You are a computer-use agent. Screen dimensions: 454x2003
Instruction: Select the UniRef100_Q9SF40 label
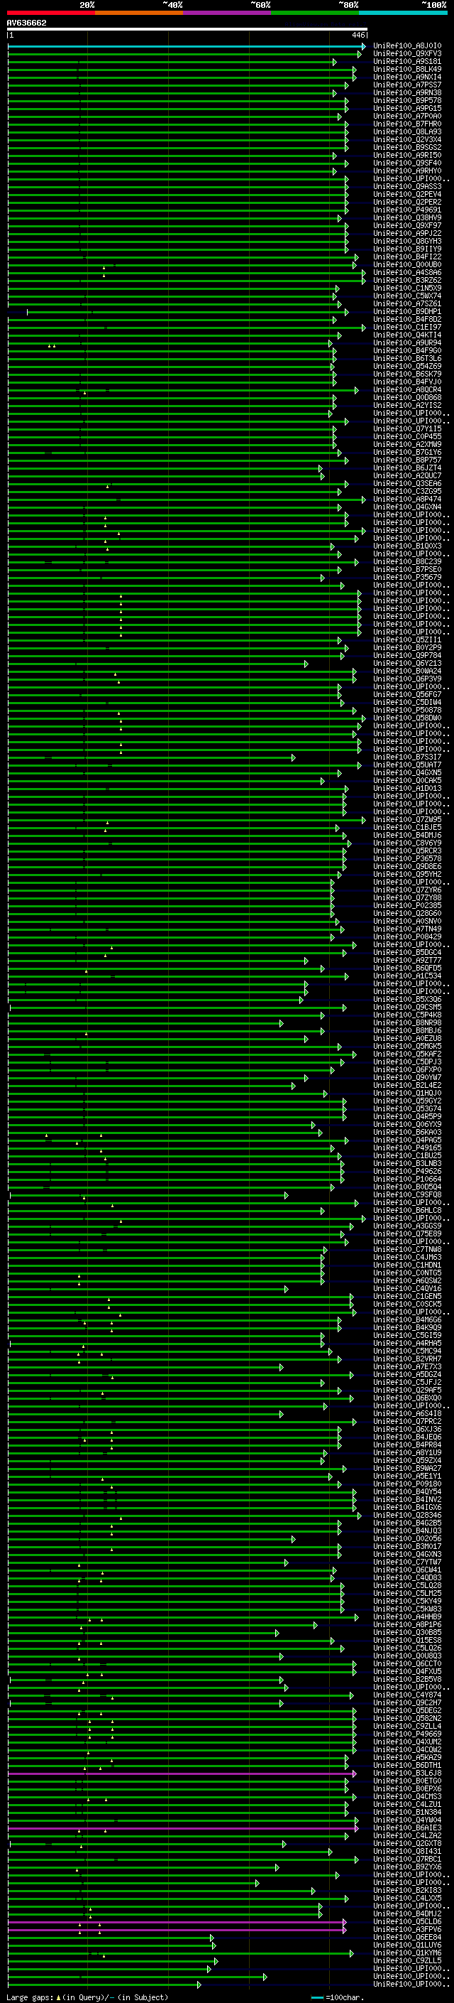click(x=407, y=163)
